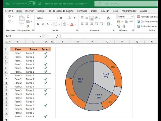This screenshot has height=121, width=161.
Task: Open the Datos tab
Action: point(94,11)
